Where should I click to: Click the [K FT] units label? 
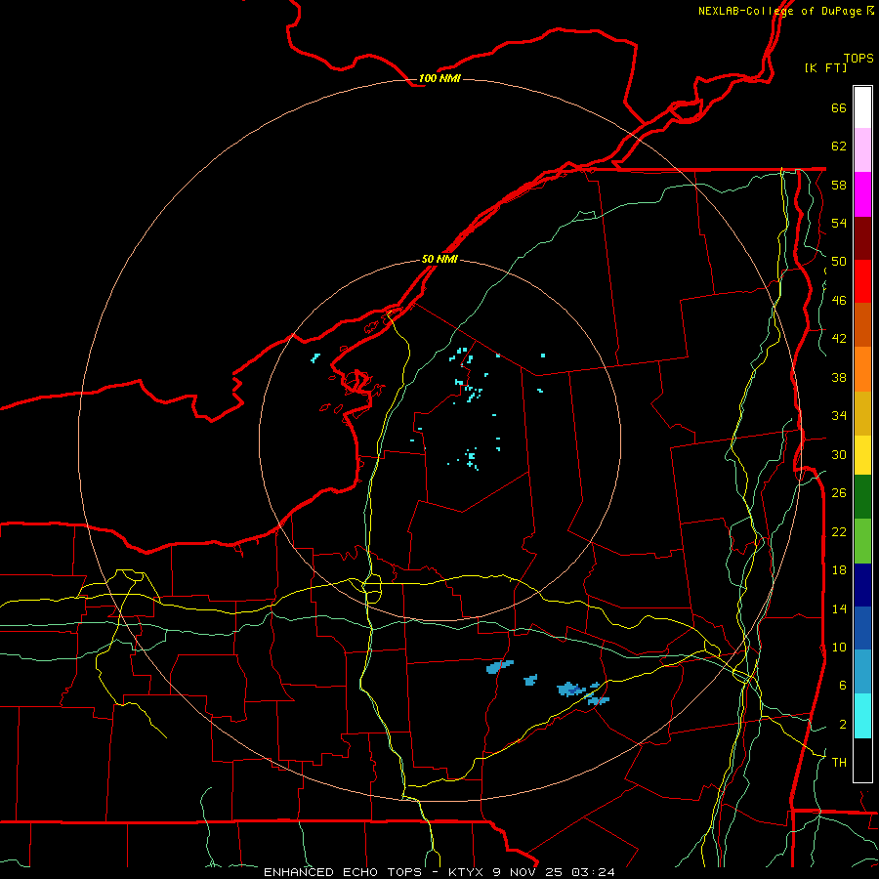825,67
